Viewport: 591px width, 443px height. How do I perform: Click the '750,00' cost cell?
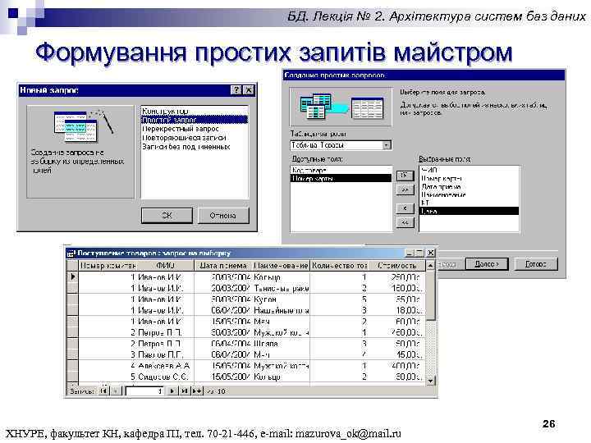pyautogui.click(x=396, y=332)
